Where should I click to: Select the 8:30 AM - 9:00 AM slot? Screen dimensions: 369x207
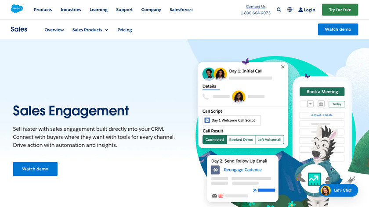click(x=322, y=115)
